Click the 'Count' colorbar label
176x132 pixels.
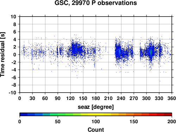pos(96,130)
